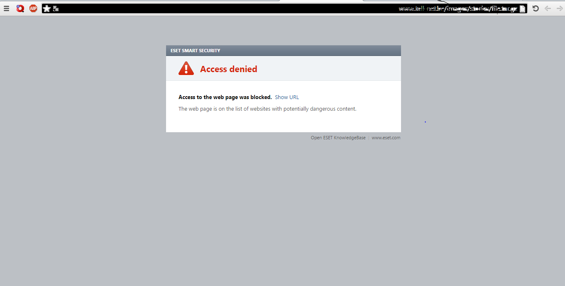Image resolution: width=565 pixels, height=286 pixels.
Task: Reload the blocked page
Action: [x=536, y=8]
